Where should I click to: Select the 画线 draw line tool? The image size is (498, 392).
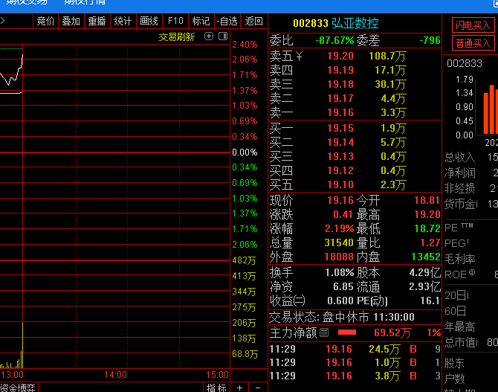[x=149, y=22]
